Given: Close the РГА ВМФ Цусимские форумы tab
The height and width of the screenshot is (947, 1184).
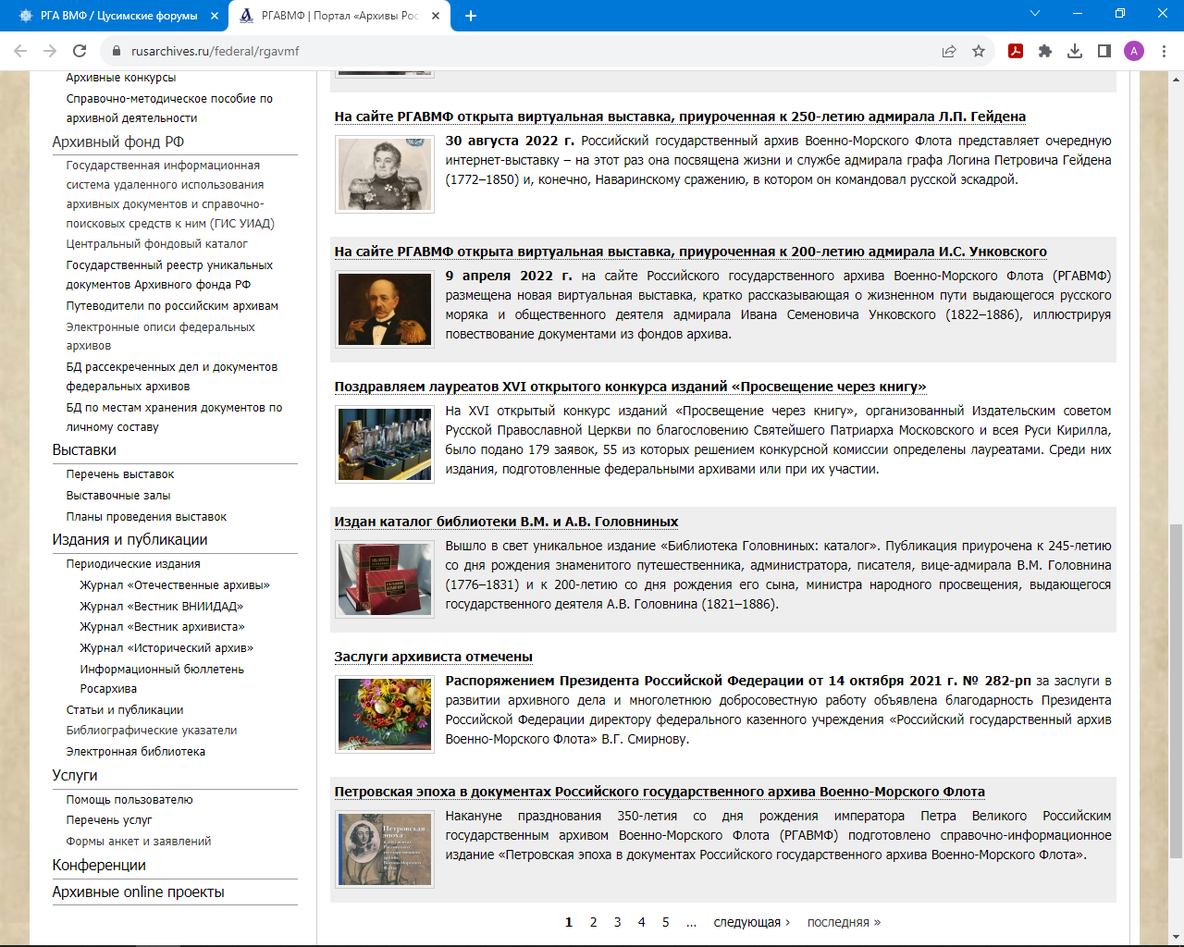Looking at the screenshot, I should 214,16.
